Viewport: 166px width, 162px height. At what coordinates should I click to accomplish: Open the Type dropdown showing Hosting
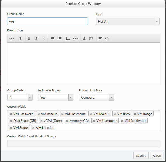point(127,21)
